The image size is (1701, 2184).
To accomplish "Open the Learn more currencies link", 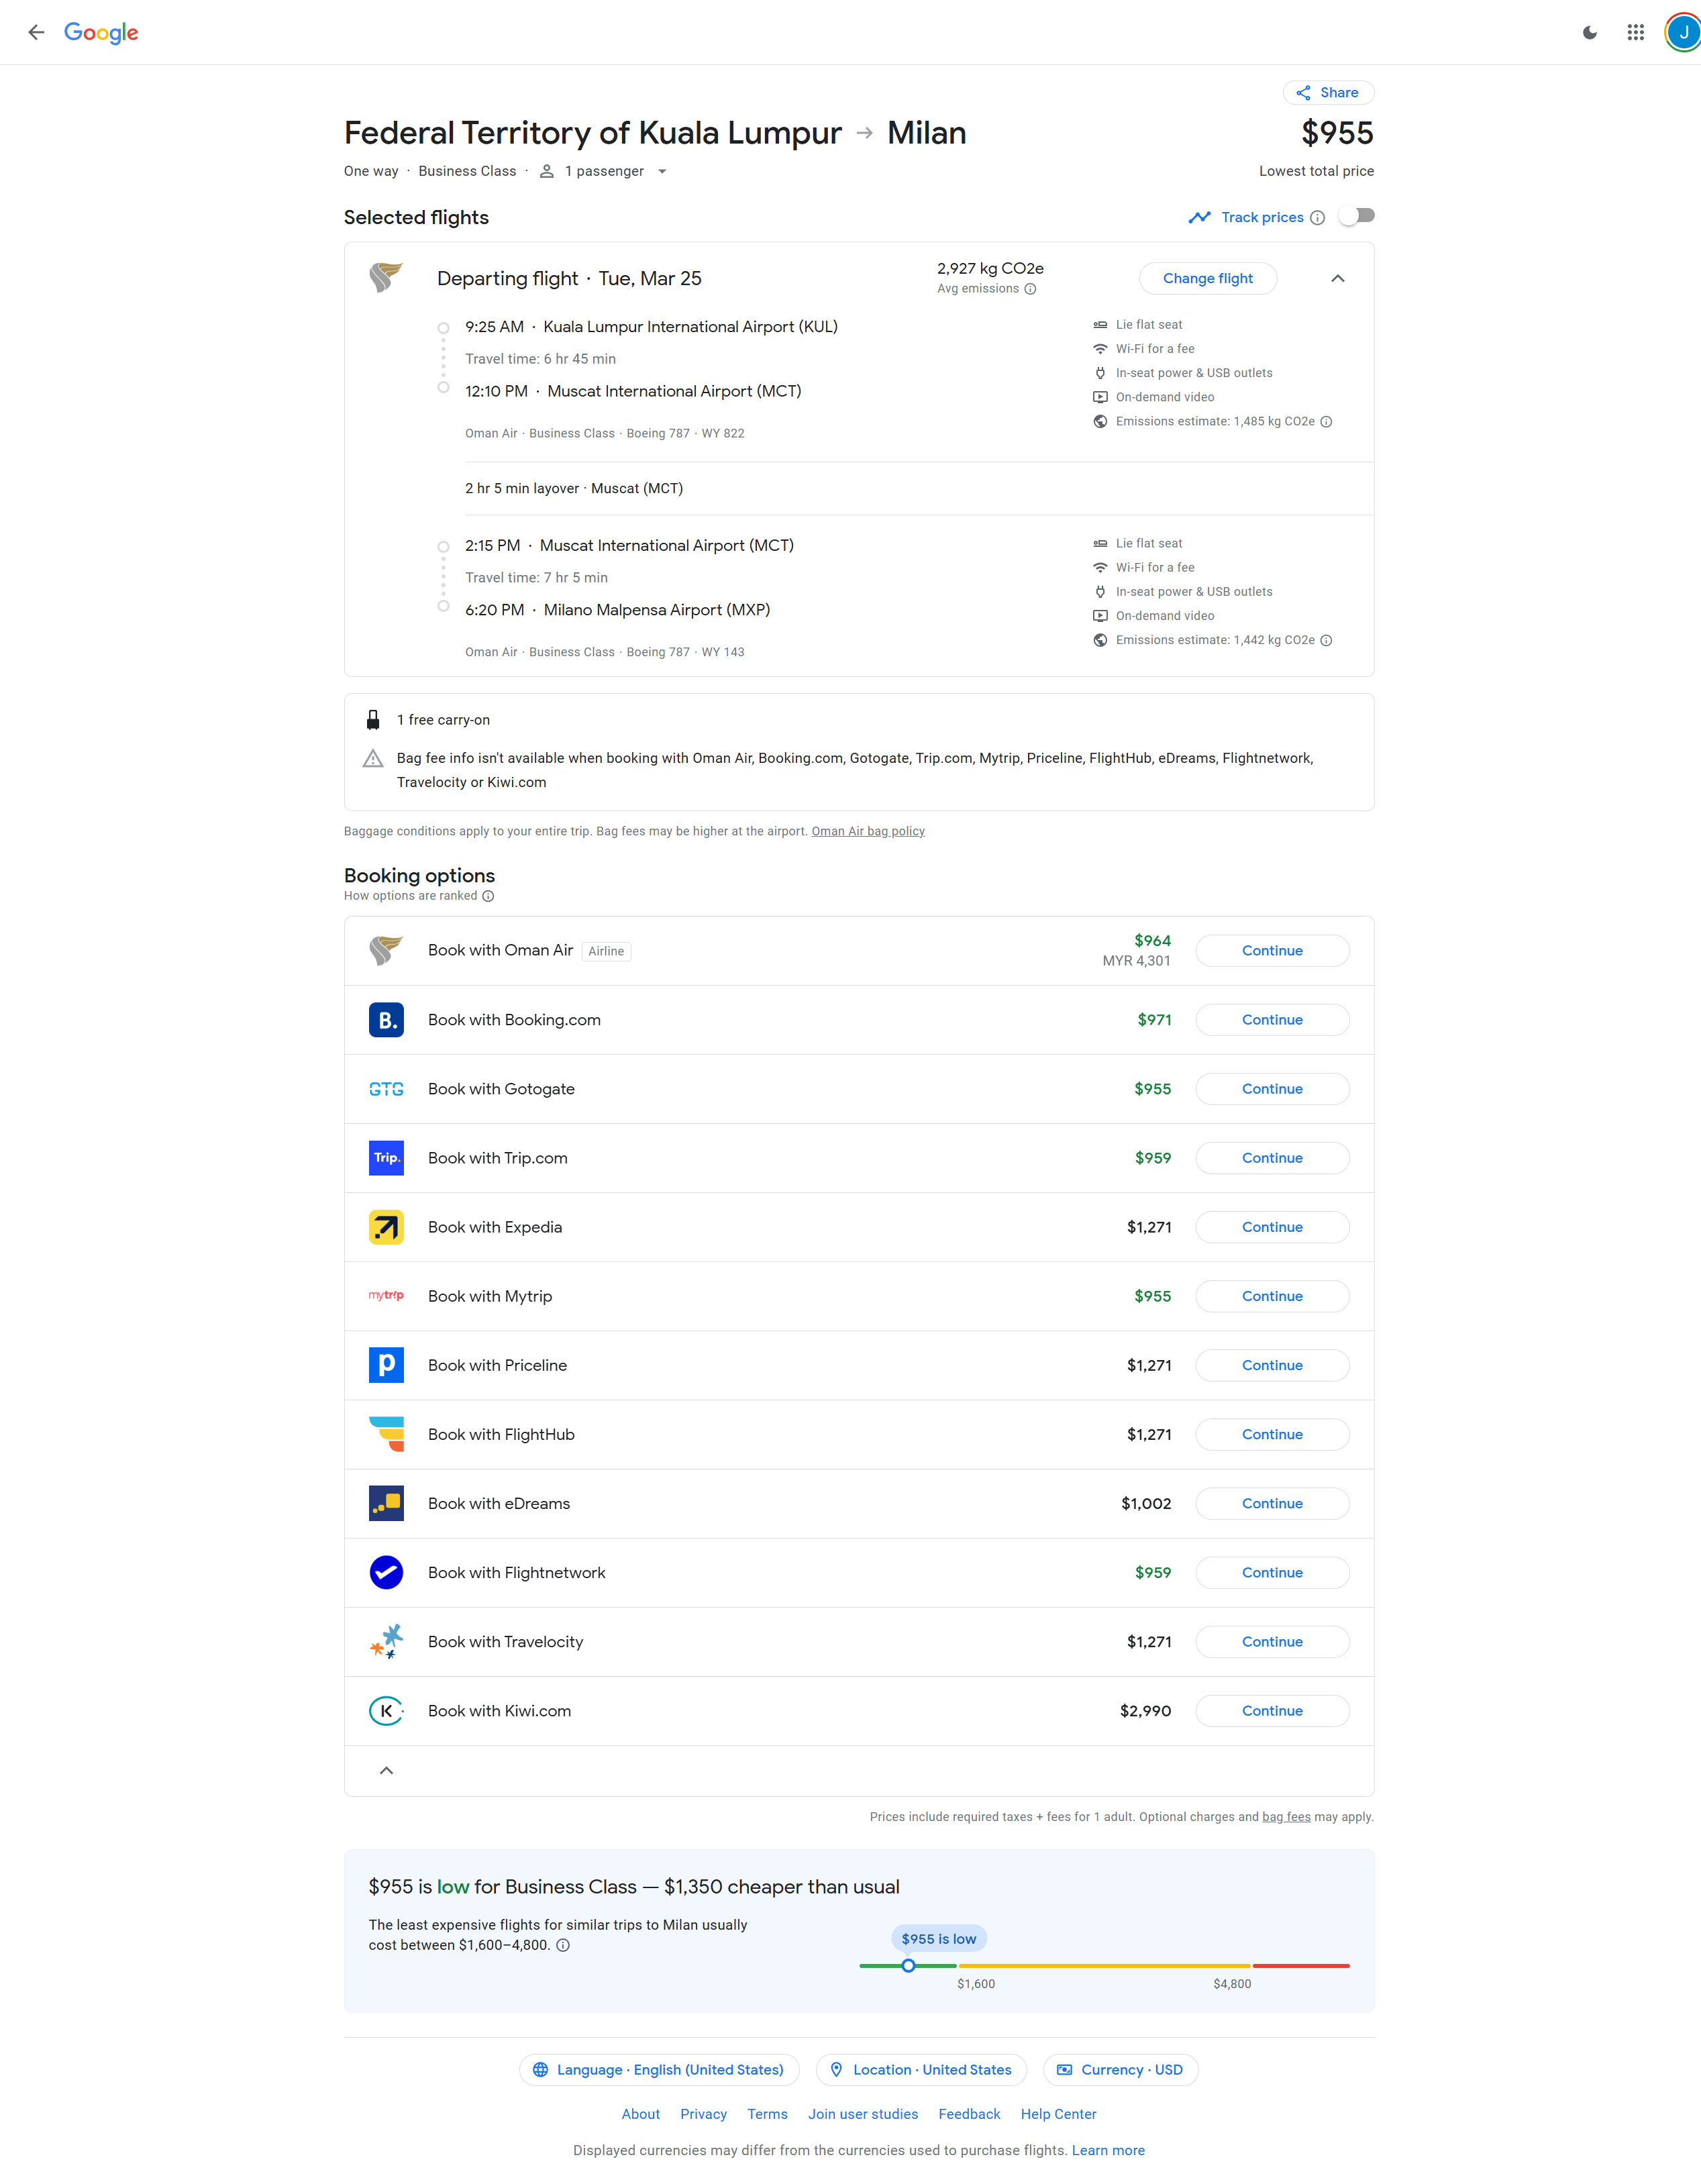I will coord(1108,2150).
